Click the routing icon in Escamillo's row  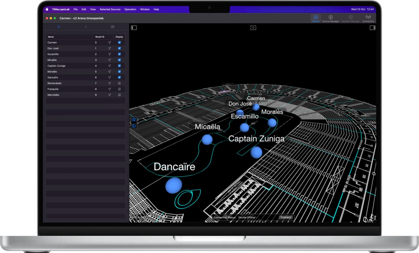(109, 54)
